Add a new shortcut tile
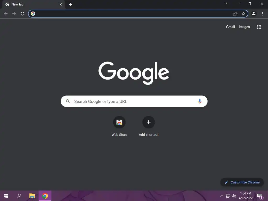This screenshot has width=268, height=201. [x=149, y=126]
